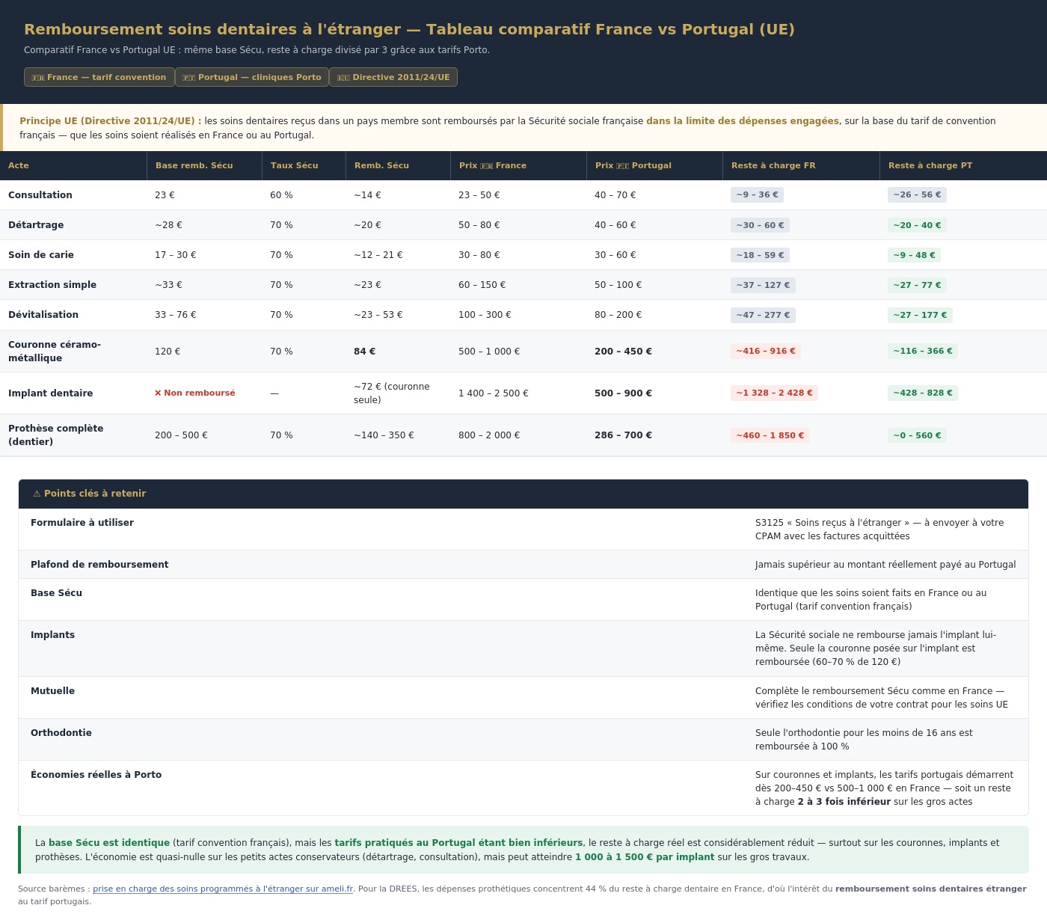The width and height of the screenshot is (1047, 920).
Task: Click the 'Prix Portugal' column header
Action: (655, 165)
